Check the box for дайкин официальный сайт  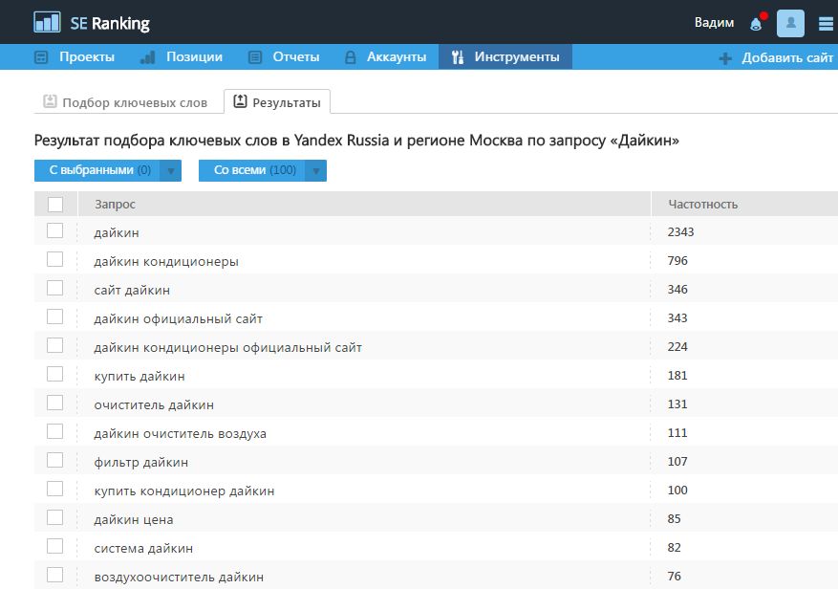point(55,316)
